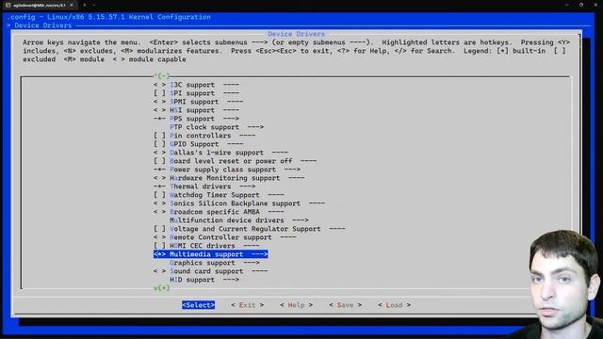Click the Load button
The image size is (603, 339).
click(394, 305)
